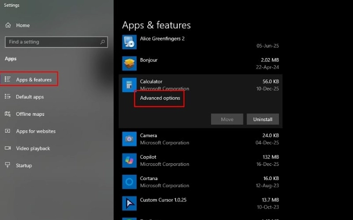Click the Video playback camera icon
Screen dimensions: 353x220
pos(8,148)
